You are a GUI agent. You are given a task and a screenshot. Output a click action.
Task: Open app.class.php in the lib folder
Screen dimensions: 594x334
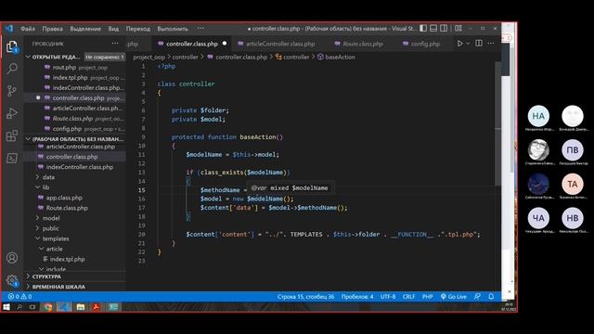[x=75, y=198]
